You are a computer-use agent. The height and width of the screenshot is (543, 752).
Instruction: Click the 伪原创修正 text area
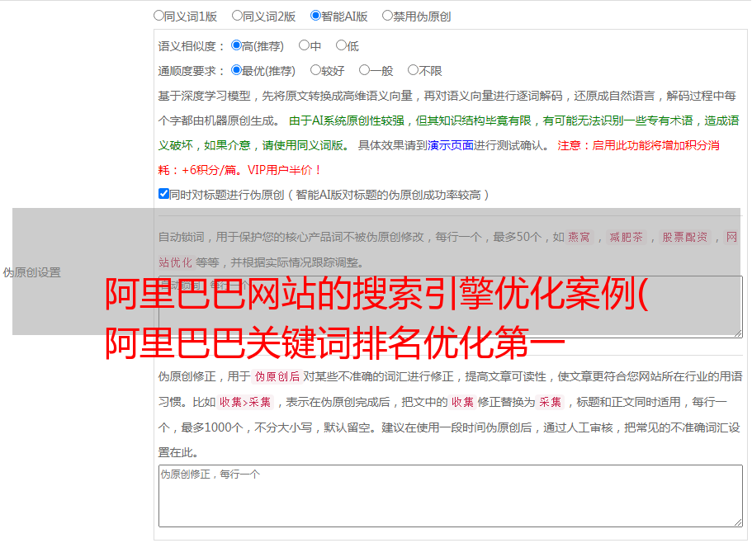pyautogui.click(x=451, y=496)
